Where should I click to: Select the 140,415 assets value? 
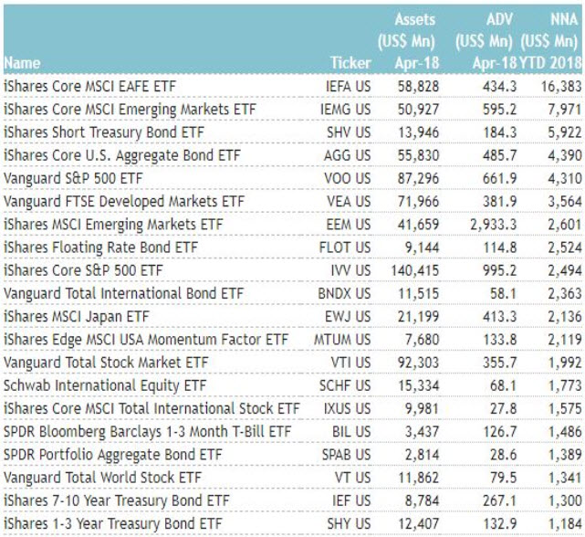[412, 270]
